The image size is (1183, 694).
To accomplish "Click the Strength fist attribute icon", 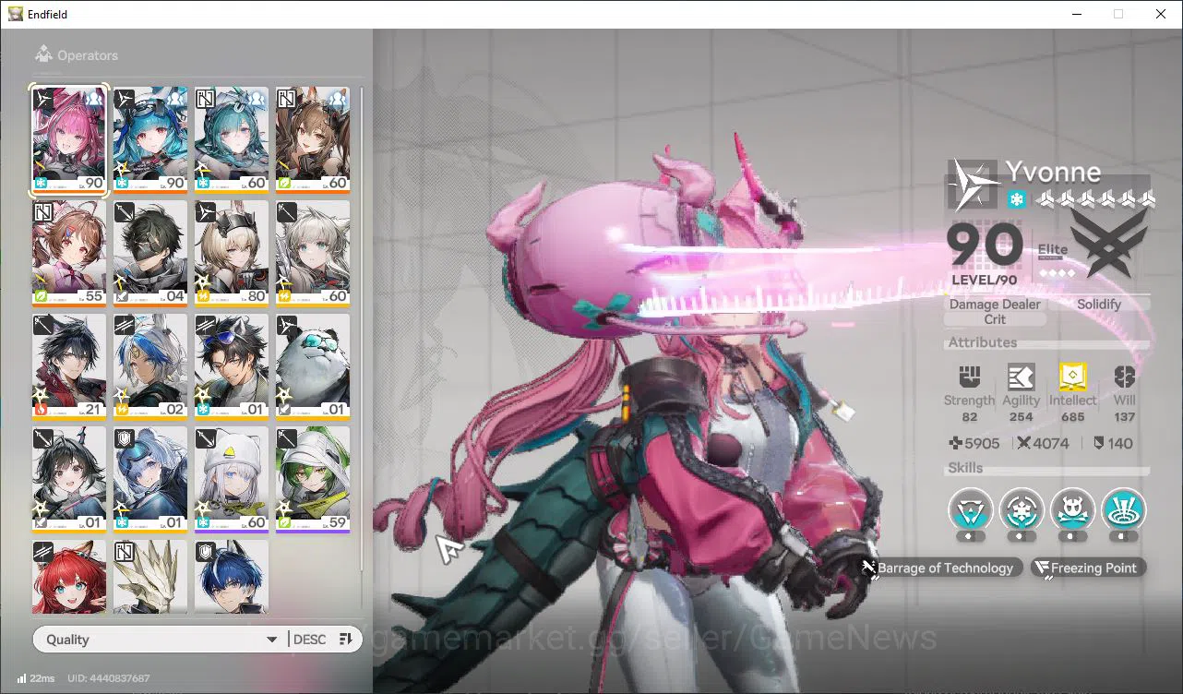I will (x=969, y=377).
